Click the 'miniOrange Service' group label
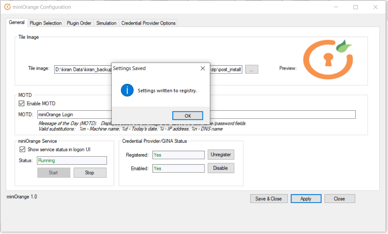 point(37,141)
